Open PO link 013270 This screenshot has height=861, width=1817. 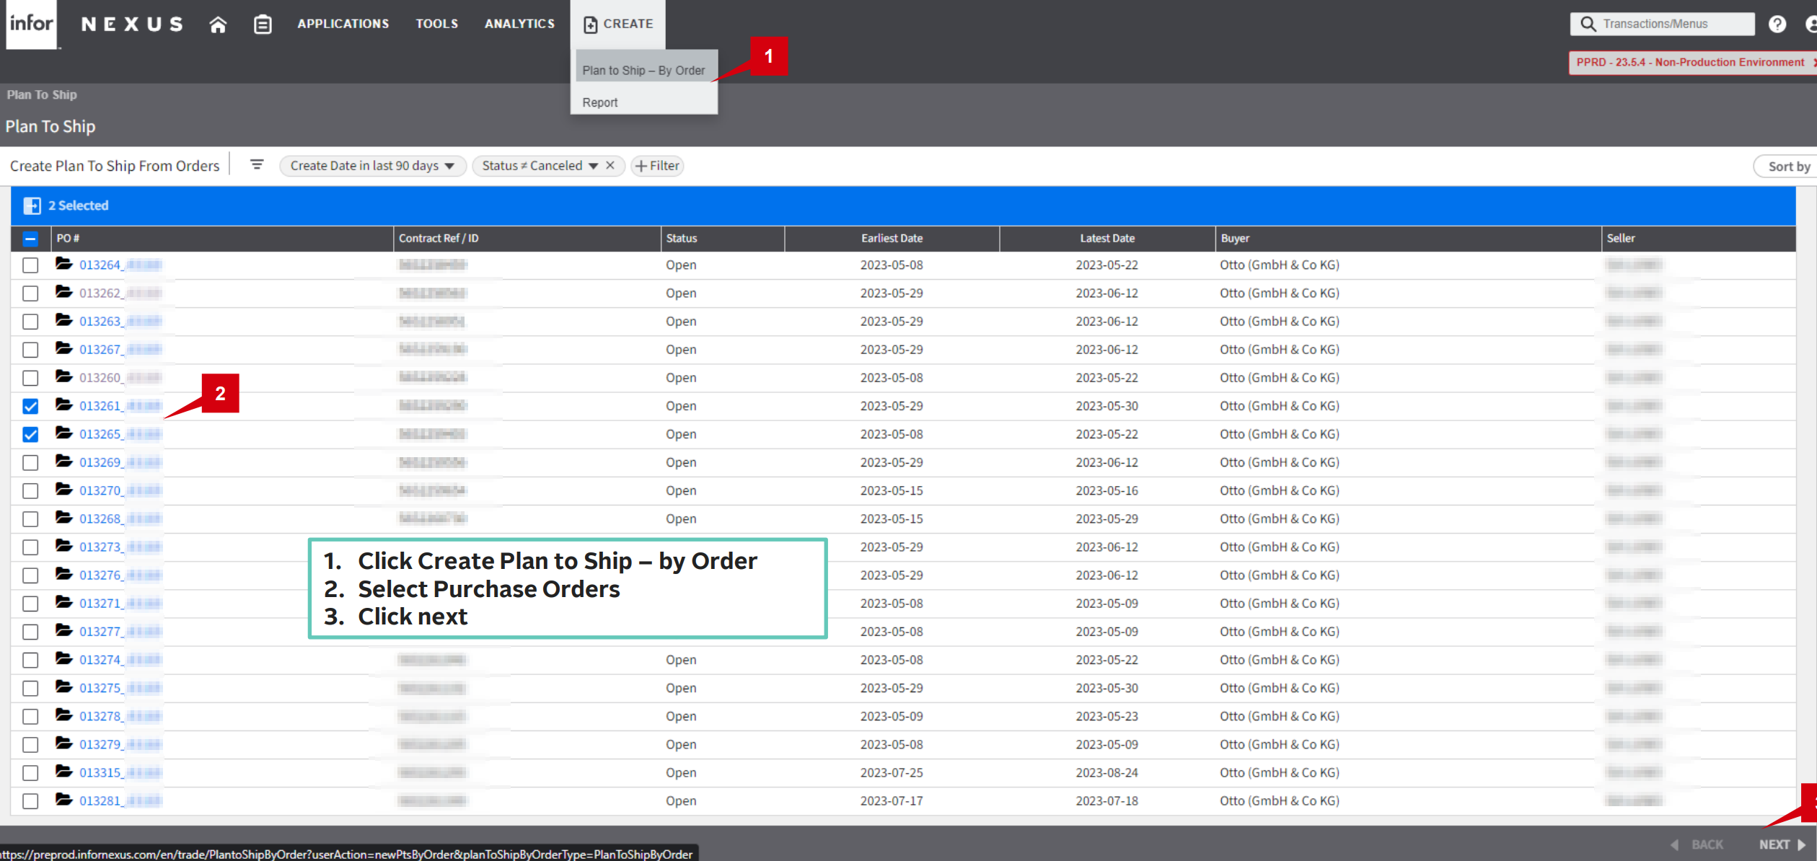[101, 490]
